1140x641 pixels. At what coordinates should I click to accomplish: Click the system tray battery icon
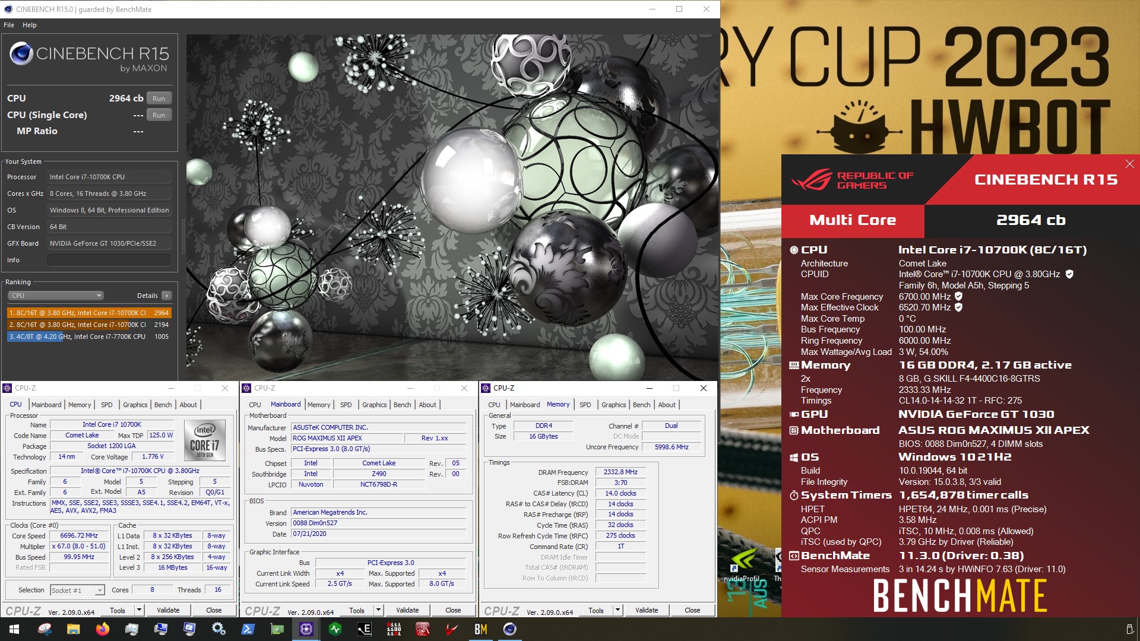pyautogui.click(x=1129, y=629)
